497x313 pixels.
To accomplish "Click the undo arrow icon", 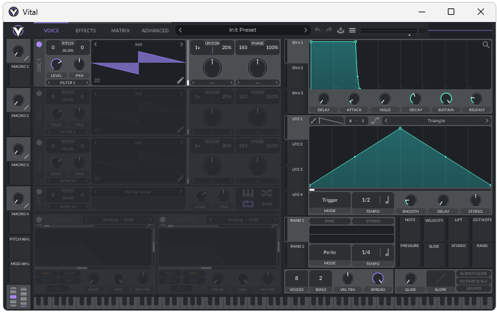I will [x=317, y=30].
